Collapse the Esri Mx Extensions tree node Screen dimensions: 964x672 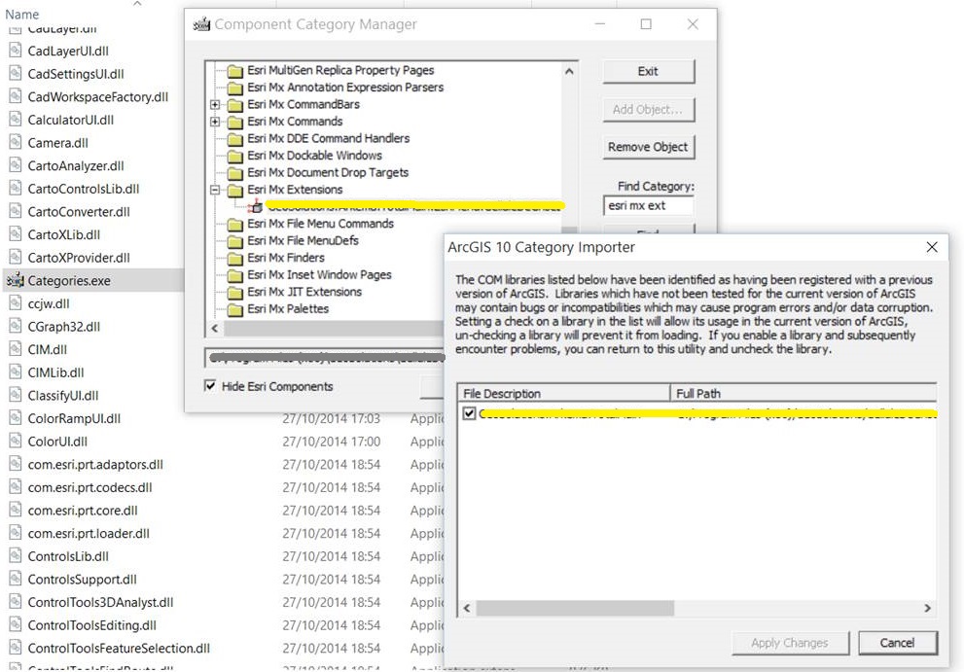click(x=215, y=190)
